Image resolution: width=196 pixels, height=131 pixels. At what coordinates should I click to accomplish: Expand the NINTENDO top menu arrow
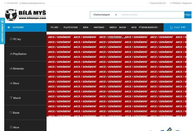pos(106,28)
